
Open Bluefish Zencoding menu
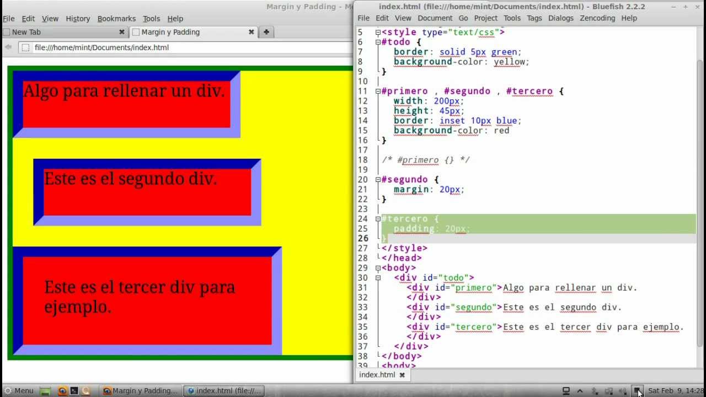pos(597,18)
